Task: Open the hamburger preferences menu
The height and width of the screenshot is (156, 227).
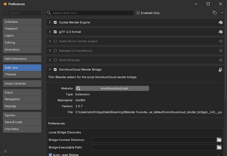Action: (5, 151)
